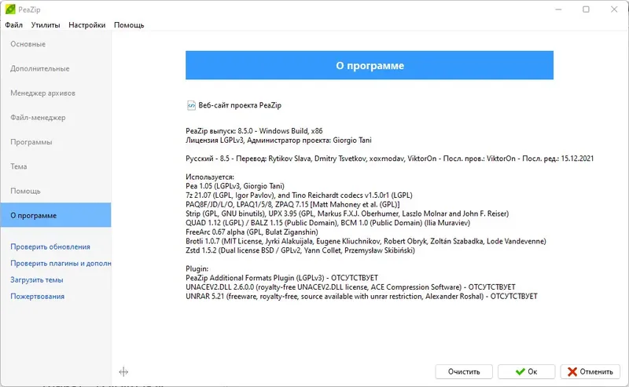Click the PeaZip выпуск 8.5.0 version line

(x=254, y=131)
